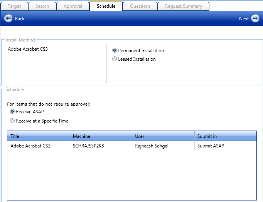Click the Next label text
263x202 pixels.
click(x=244, y=19)
